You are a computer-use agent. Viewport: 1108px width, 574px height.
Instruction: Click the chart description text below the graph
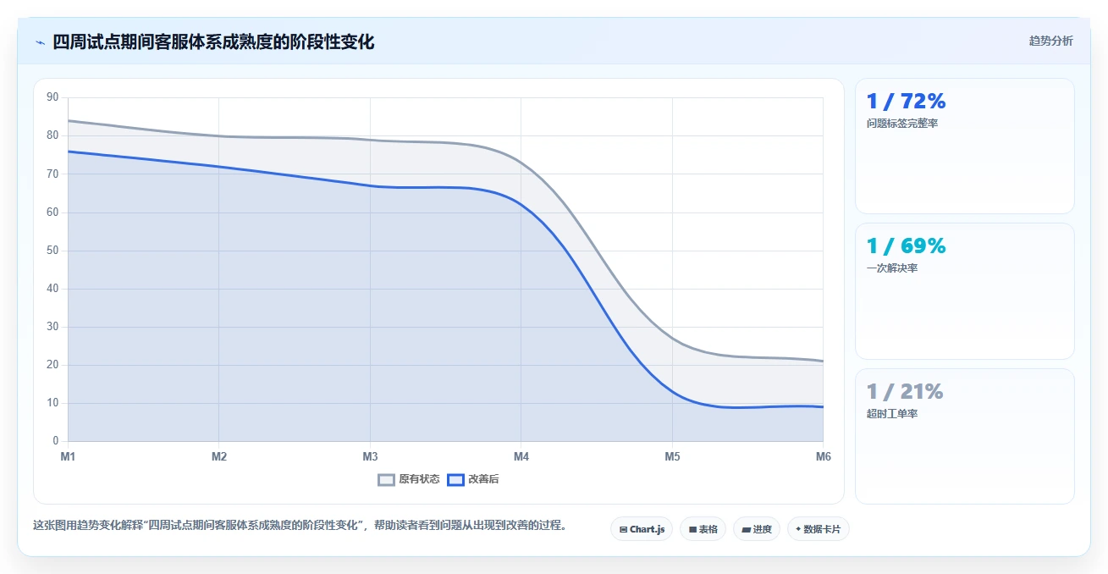(x=300, y=525)
